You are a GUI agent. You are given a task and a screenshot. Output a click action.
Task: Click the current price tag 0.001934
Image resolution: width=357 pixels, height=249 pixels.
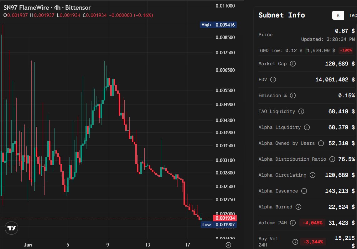click(x=225, y=218)
